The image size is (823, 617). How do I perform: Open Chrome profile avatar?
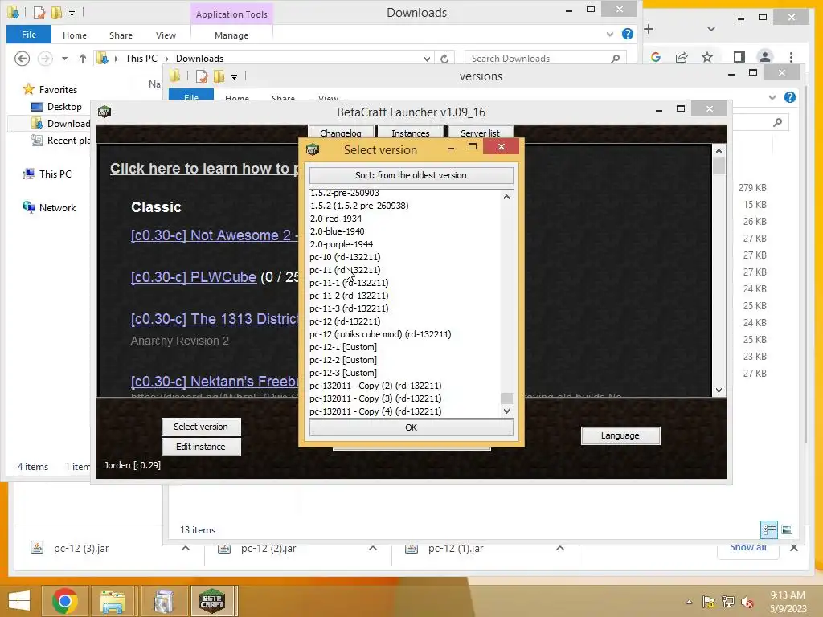click(x=765, y=57)
